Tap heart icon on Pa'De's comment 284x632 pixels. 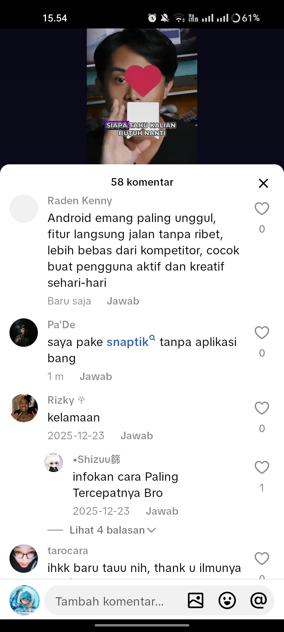[262, 333]
